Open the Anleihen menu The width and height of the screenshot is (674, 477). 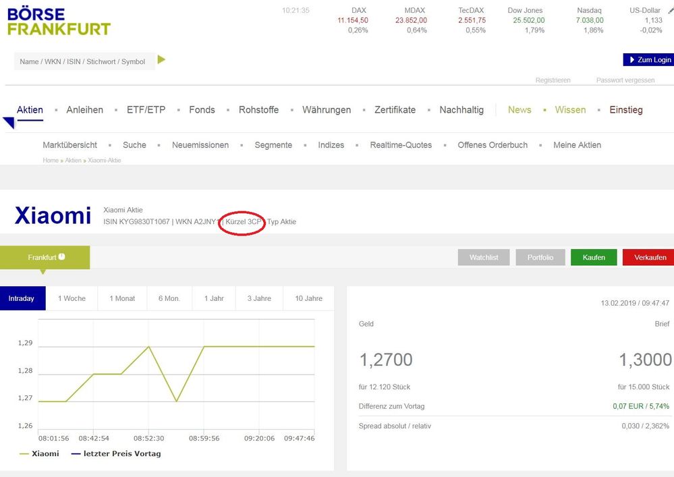pyautogui.click(x=84, y=110)
